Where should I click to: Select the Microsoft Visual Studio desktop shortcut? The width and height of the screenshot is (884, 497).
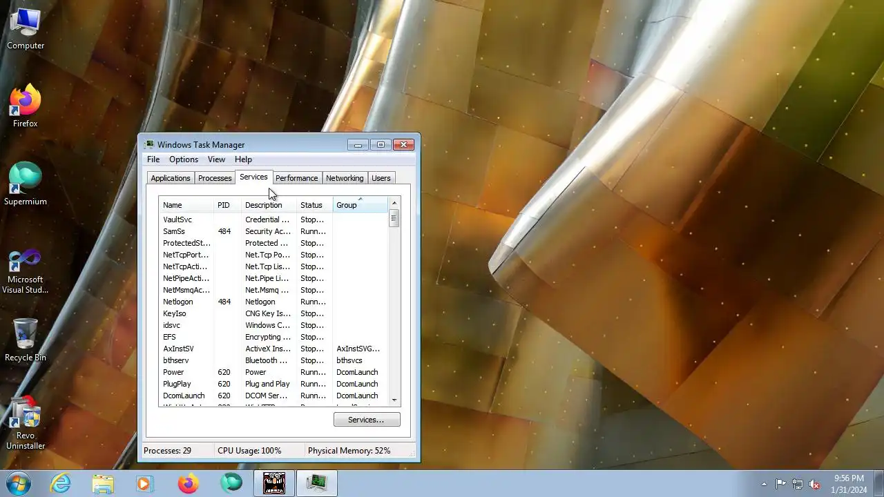click(26, 271)
